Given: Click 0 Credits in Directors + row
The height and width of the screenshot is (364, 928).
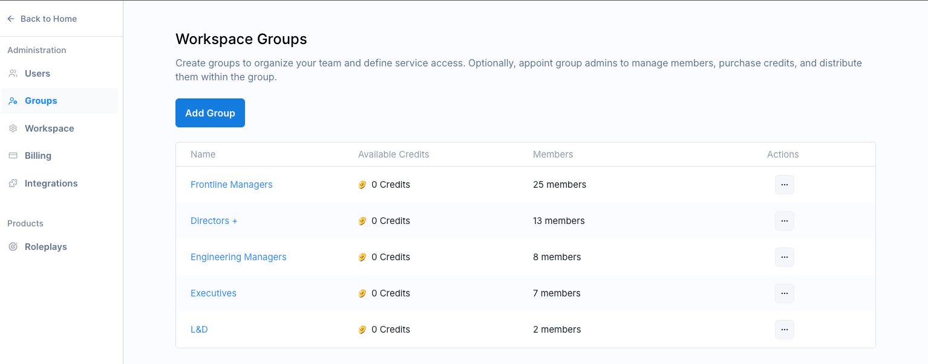Looking at the screenshot, I should point(391,221).
